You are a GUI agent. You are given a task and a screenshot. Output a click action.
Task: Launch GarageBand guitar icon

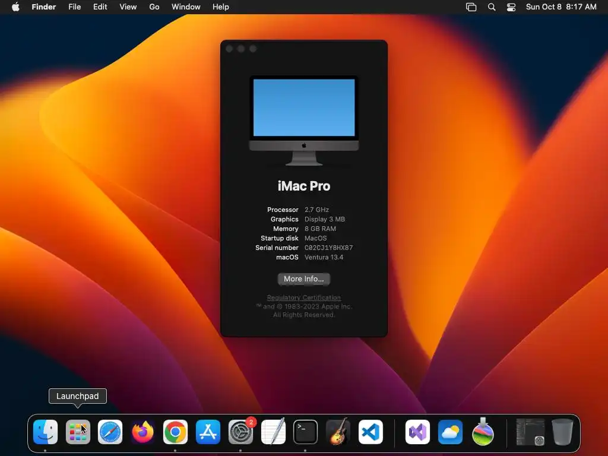click(338, 432)
